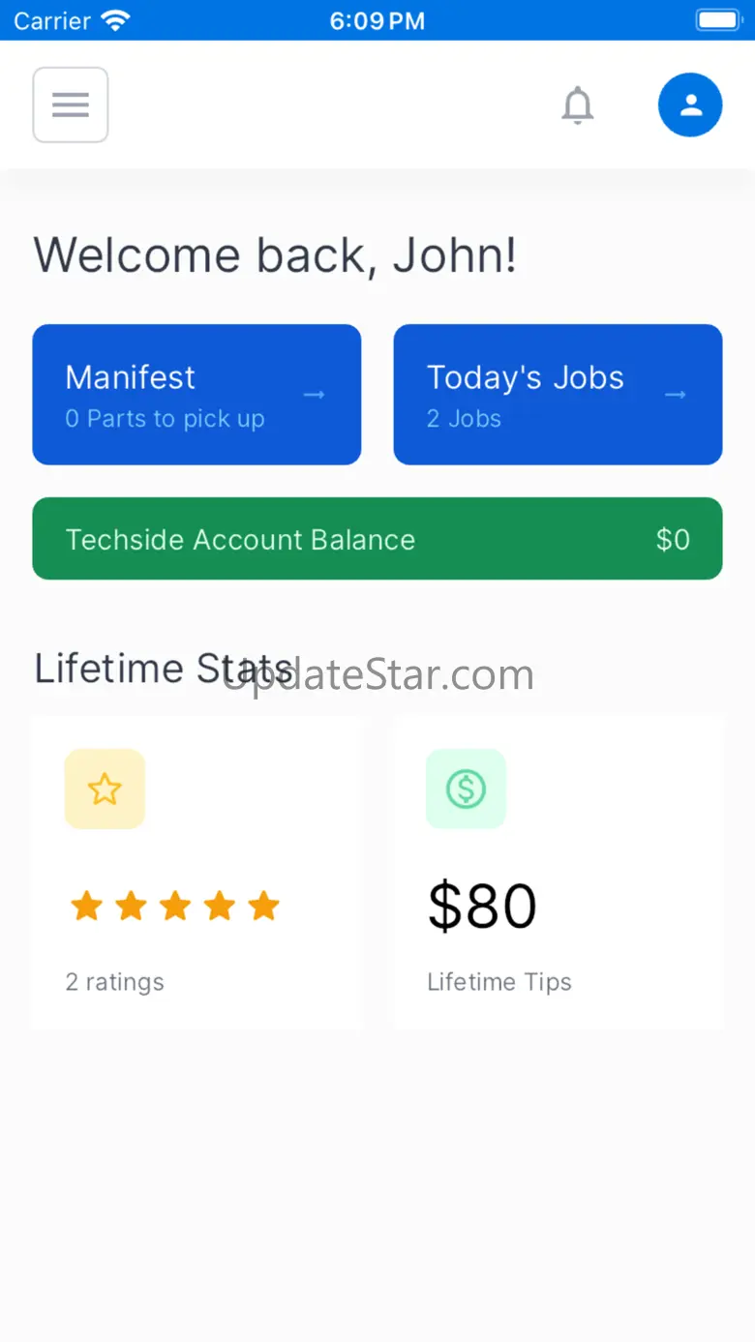Click the green dollar coin icon

[466, 789]
